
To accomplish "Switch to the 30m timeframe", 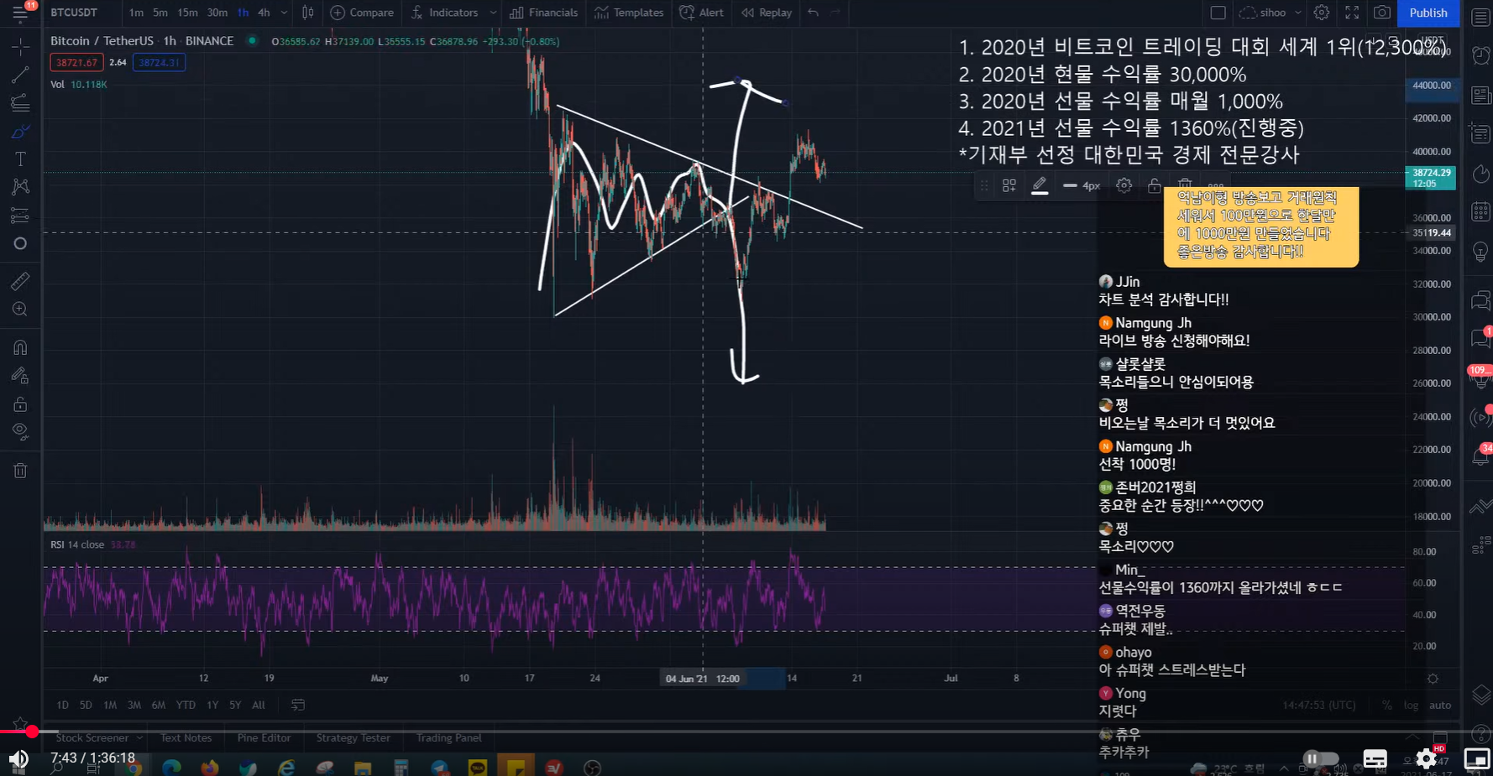I will coord(217,13).
